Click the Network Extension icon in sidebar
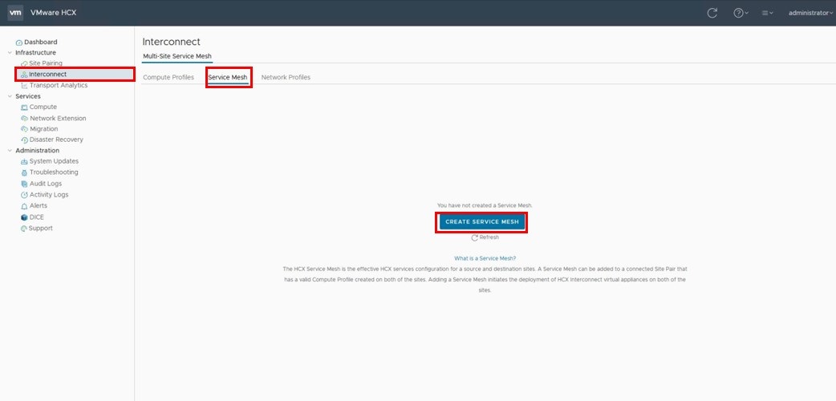 point(24,118)
